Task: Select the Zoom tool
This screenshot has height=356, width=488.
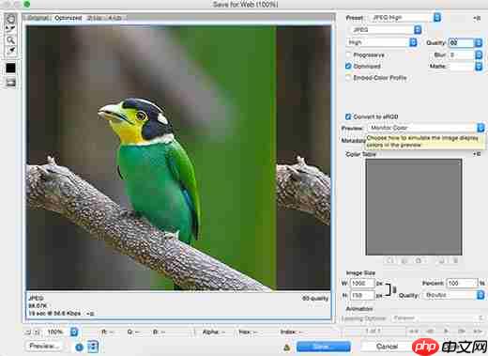Action: (10, 40)
